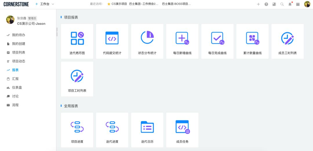Click the plus add icon in top bar
313x151 pixels.
[x=258, y=4]
